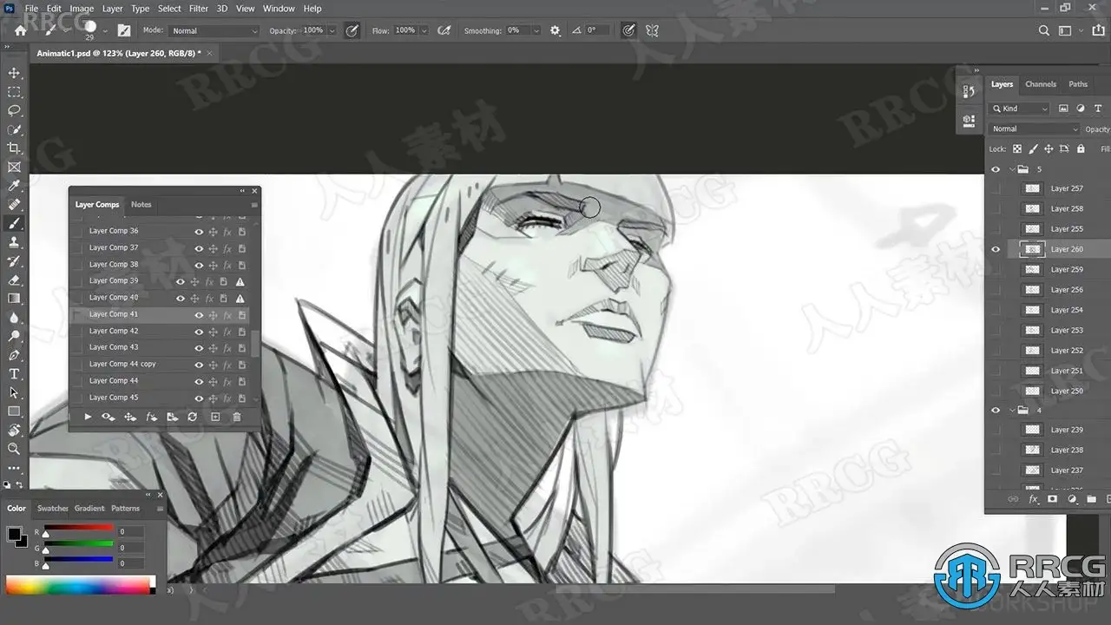Enable airbrush-style build-up

tap(444, 30)
